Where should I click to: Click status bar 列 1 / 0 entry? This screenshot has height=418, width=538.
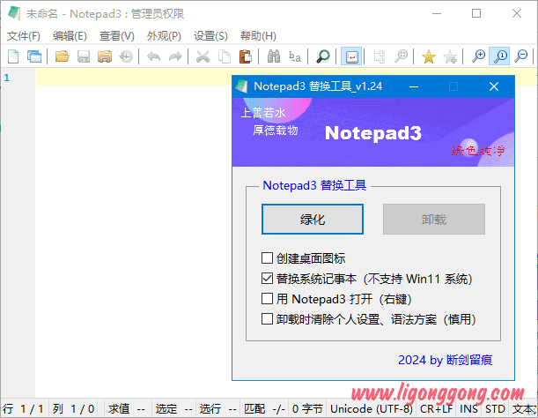tap(73, 408)
